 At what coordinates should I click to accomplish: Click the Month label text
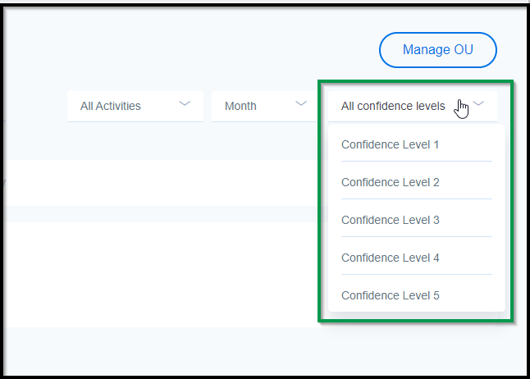pos(240,106)
